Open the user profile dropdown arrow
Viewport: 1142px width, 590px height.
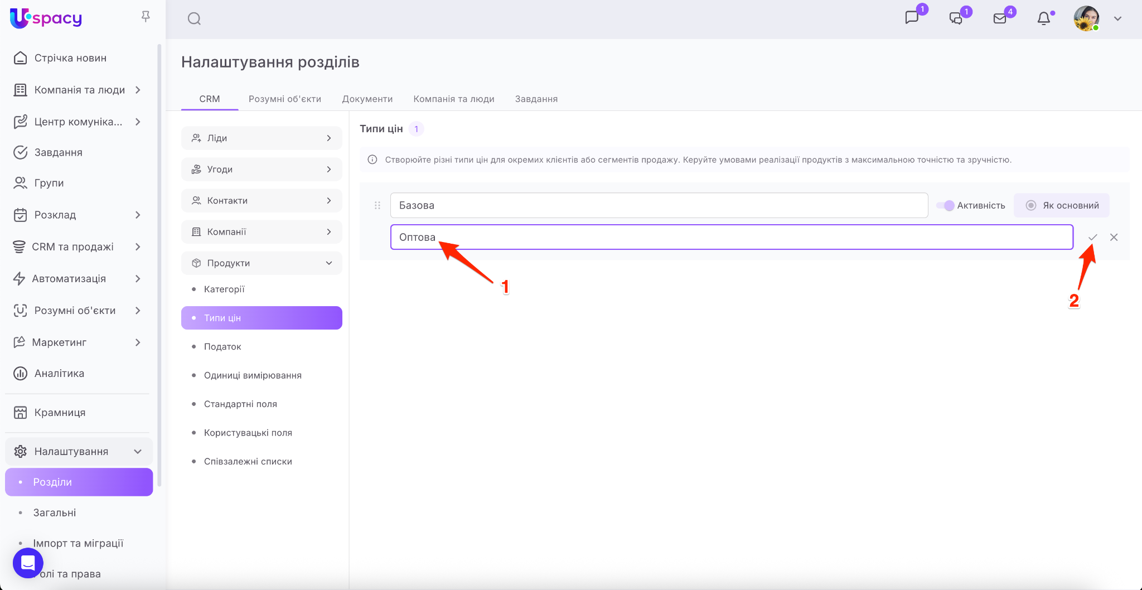[x=1117, y=18]
